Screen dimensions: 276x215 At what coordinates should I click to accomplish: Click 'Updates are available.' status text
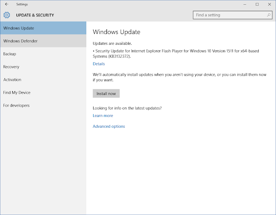pos(112,43)
